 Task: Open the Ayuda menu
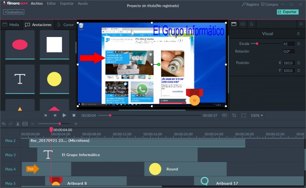pyautogui.click(x=82, y=3)
